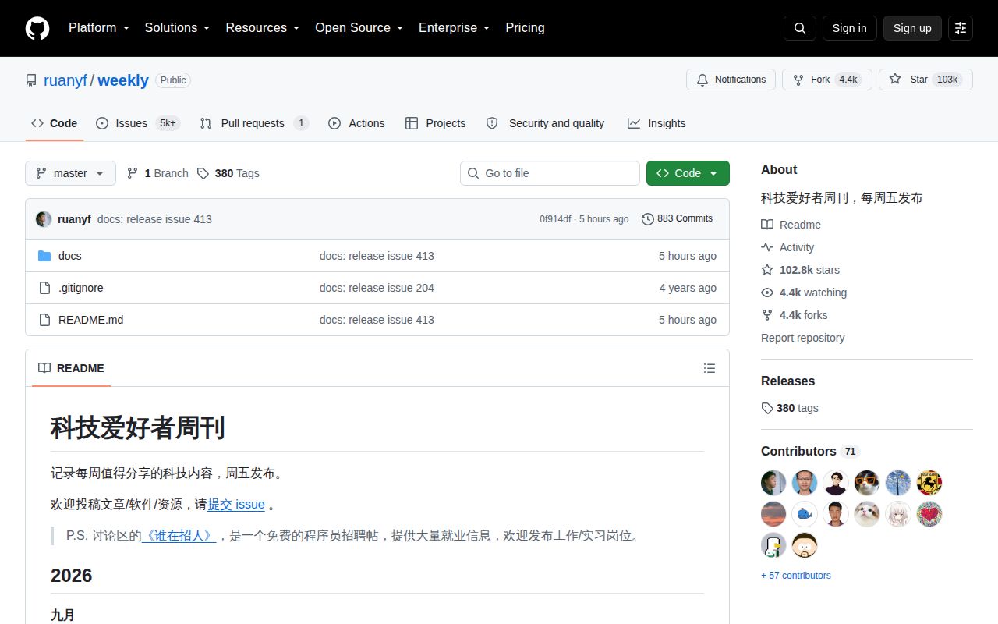The image size is (998, 624).
Task: Open the Activity link in About
Action: tap(787, 247)
